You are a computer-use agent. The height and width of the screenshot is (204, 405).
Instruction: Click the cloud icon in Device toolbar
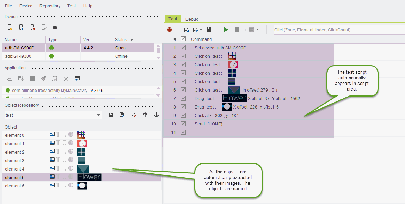55,27
